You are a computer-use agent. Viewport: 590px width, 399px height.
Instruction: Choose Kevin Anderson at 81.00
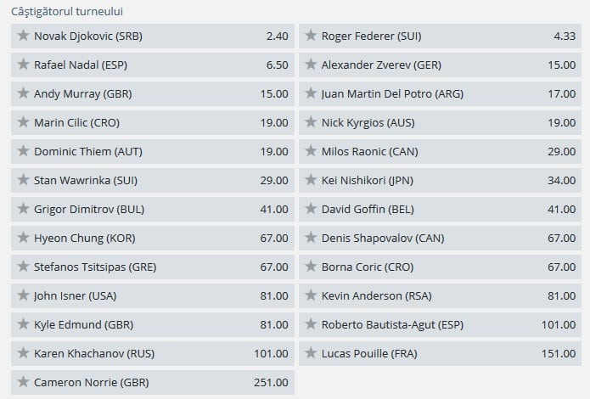(441, 295)
